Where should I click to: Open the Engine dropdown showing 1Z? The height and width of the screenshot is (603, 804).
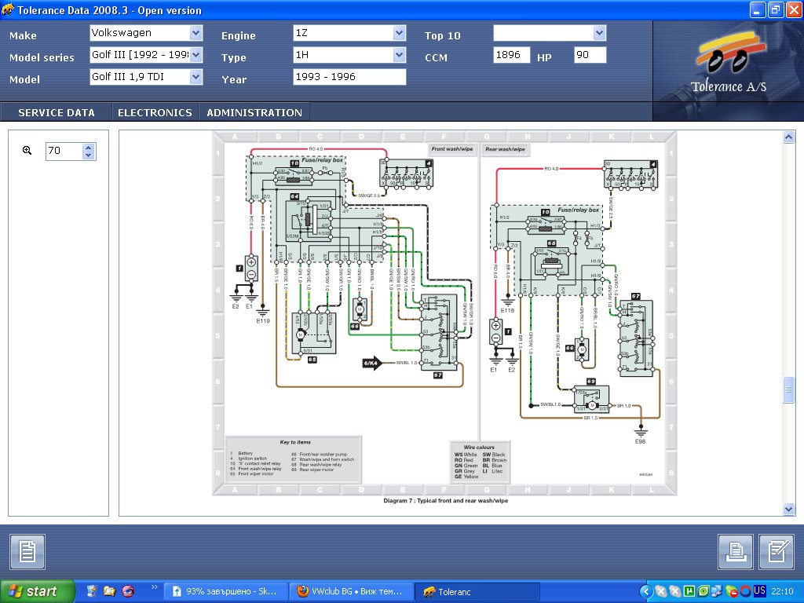coord(399,33)
